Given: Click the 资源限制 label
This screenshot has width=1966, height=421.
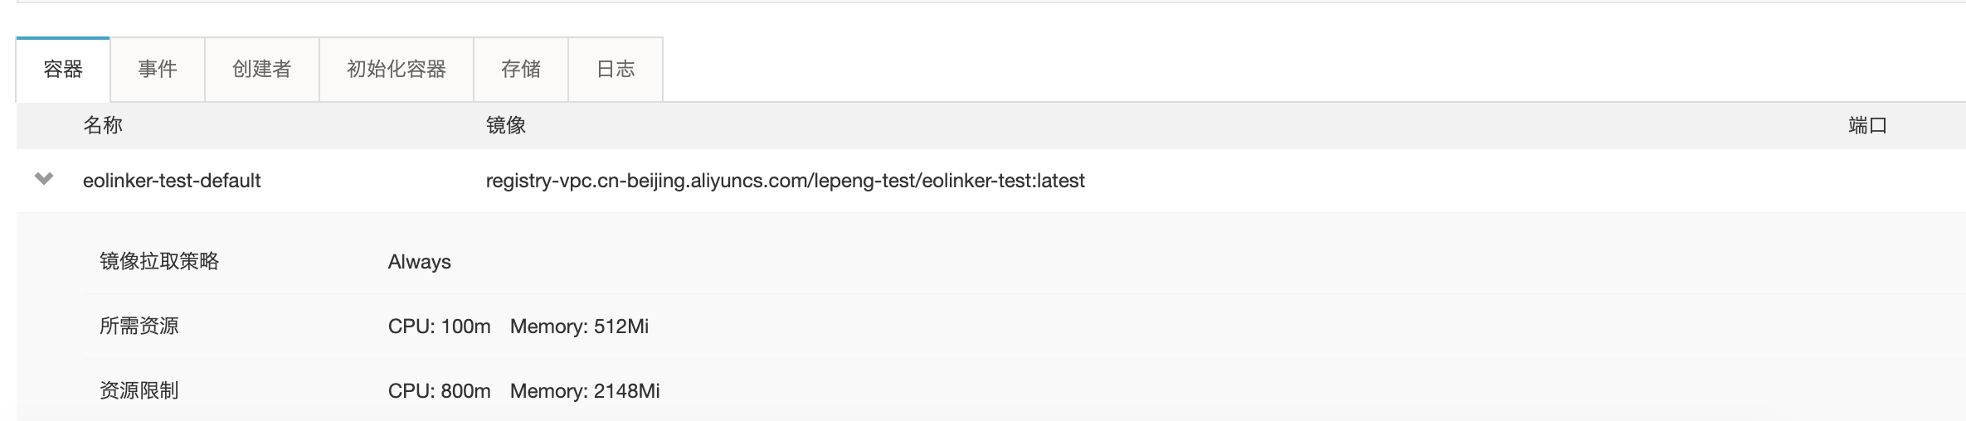Looking at the screenshot, I should 139,391.
